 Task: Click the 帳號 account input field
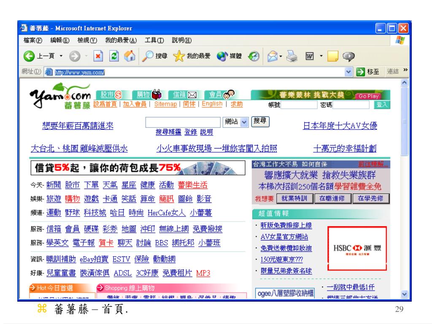[299, 105]
